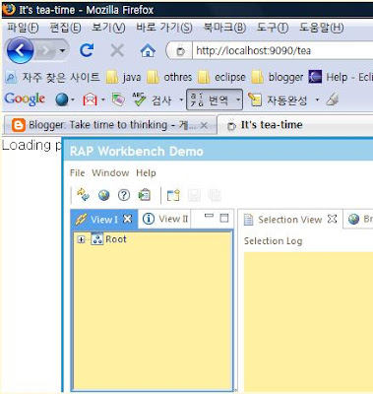The image size is (373, 394).
Task: Open the 도움말(H) menu
Action: 321,28
